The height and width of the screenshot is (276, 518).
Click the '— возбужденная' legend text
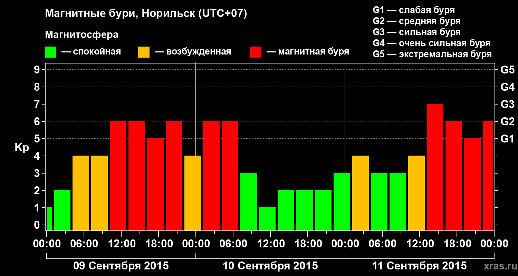pyautogui.click(x=193, y=52)
